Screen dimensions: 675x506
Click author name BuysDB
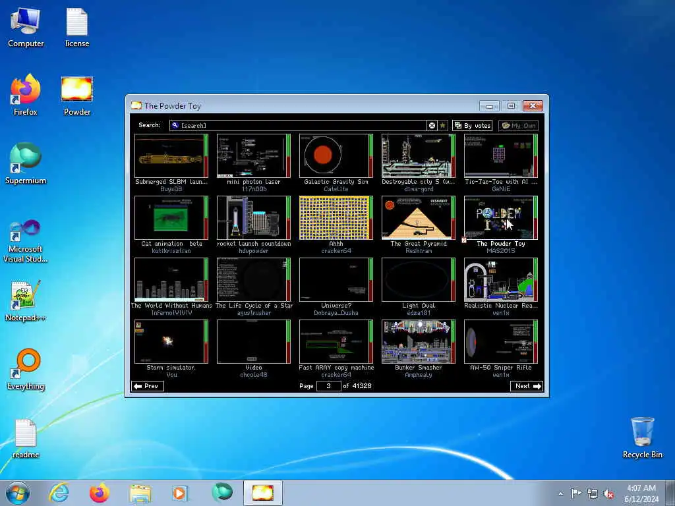tap(171, 189)
